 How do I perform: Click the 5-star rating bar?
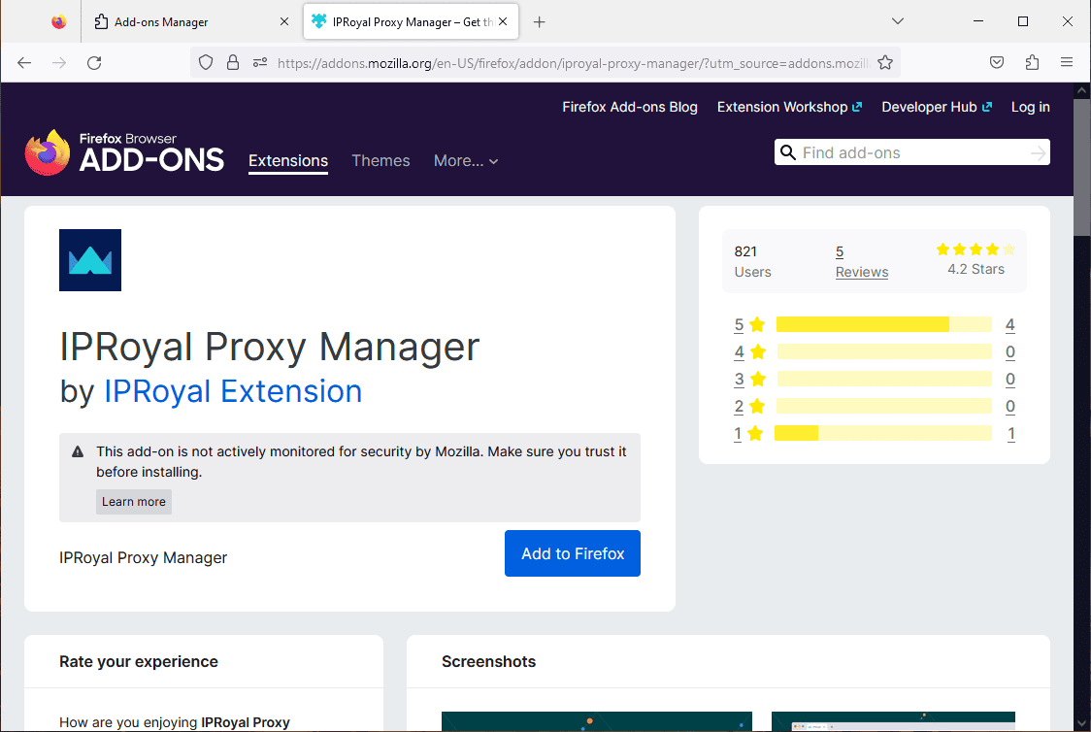coord(883,324)
